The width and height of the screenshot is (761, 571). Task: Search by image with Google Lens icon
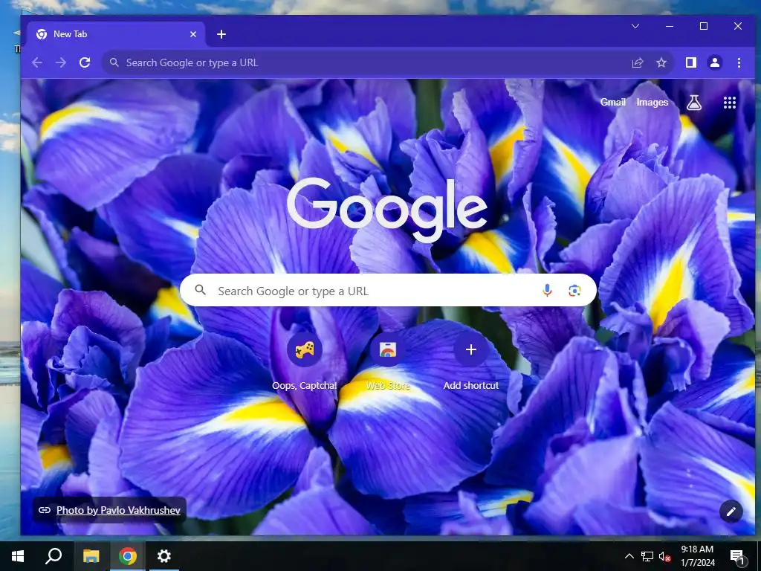click(574, 291)
